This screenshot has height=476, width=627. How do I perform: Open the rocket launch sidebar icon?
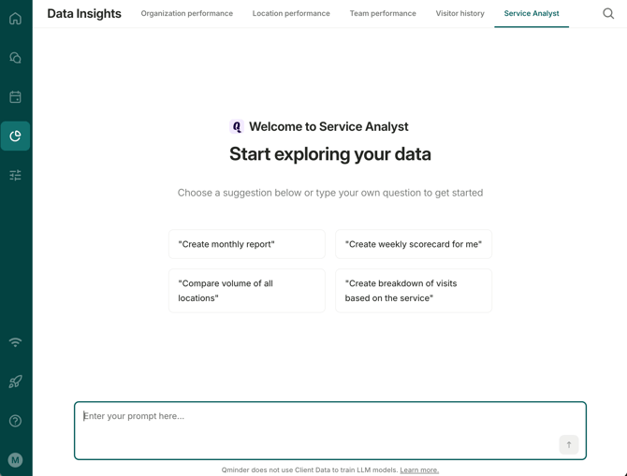[x=16, y=382]
